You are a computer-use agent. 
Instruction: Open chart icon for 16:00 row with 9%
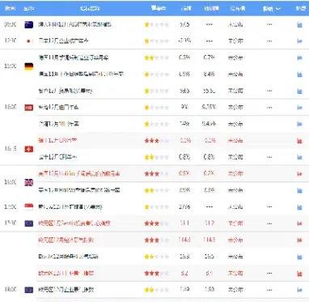point(299,108)
